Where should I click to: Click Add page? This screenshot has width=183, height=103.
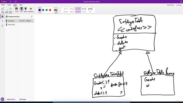click(x=23, y=99)
